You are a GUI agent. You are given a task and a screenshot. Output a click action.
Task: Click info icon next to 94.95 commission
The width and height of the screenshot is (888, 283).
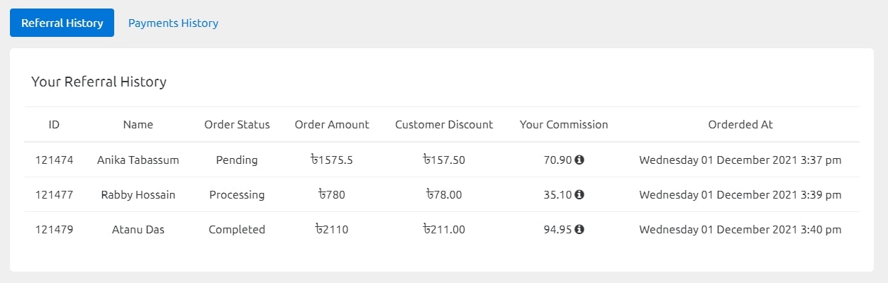pos(579,229)
